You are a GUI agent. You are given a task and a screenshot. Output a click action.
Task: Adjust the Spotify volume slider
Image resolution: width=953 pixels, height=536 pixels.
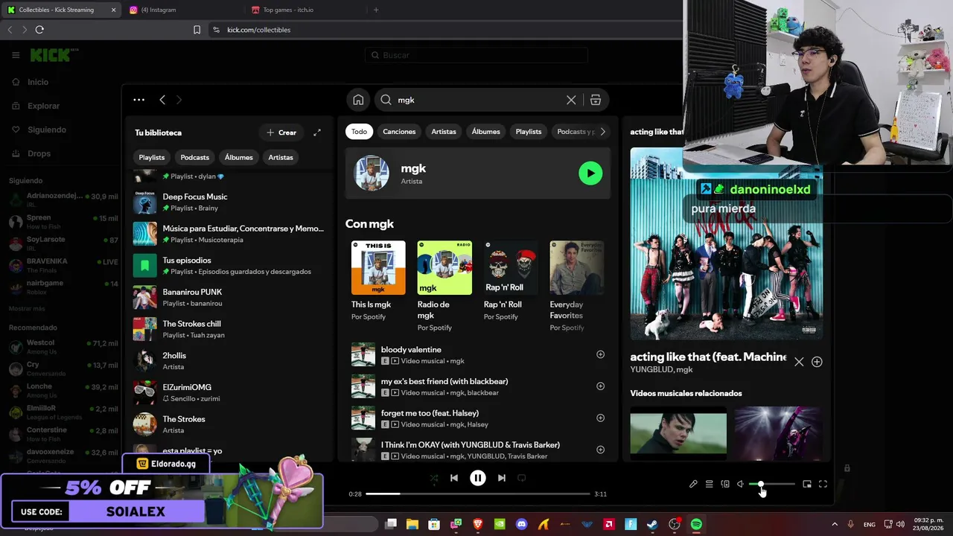[772, 485]
